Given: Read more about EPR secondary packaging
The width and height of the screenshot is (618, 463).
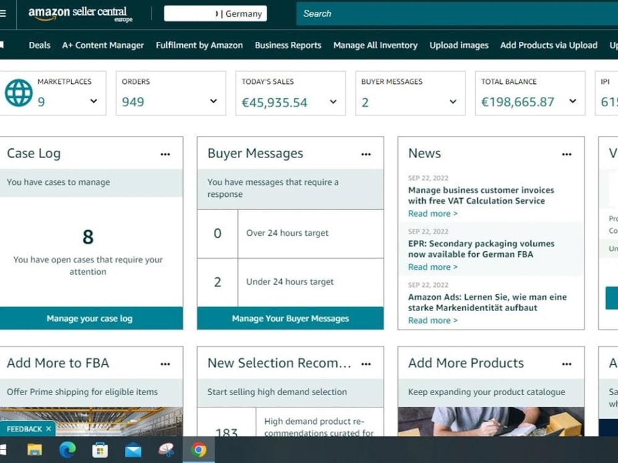Looking at the screenshot, I should click(433, 267).
